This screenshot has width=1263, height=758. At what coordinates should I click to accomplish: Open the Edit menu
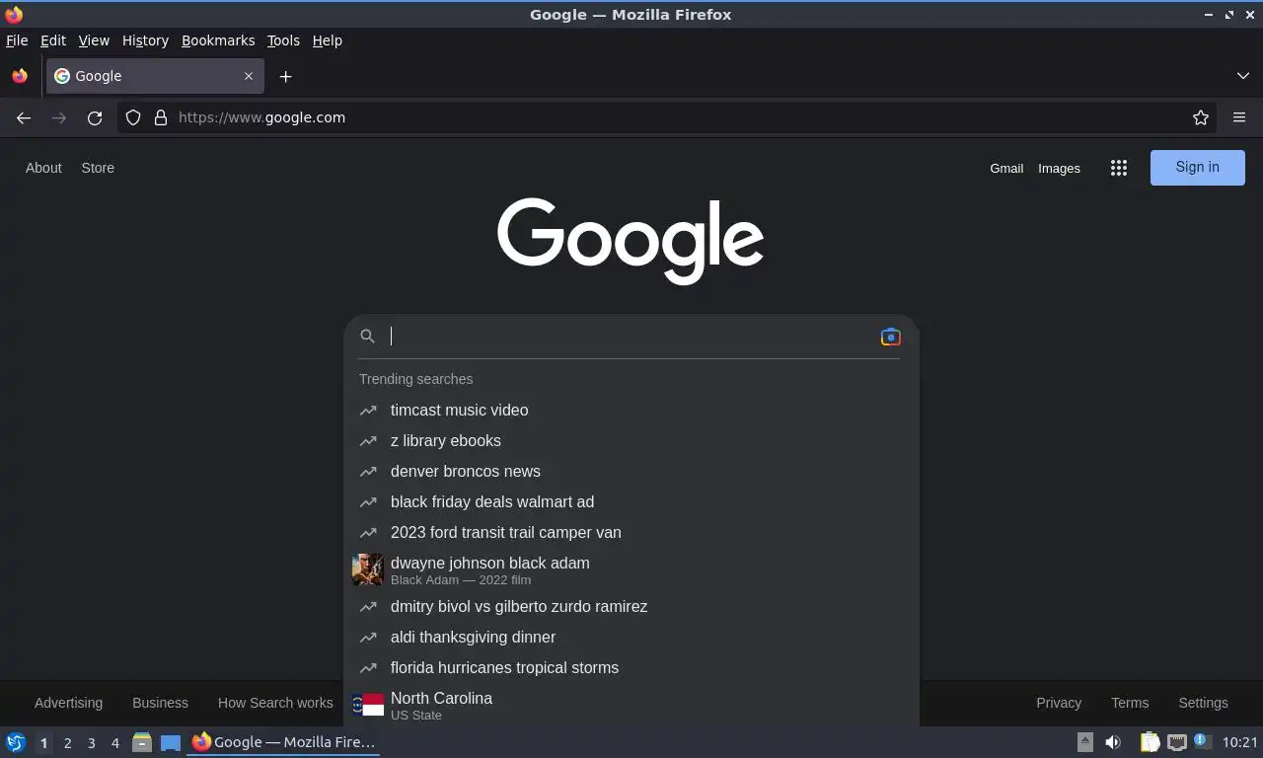pyautogui.click(x=53, y=40)
